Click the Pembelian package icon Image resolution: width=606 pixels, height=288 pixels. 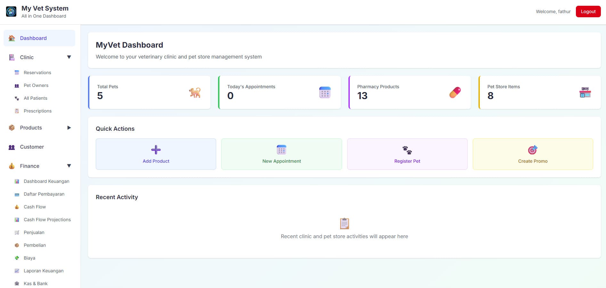[17, 245]
